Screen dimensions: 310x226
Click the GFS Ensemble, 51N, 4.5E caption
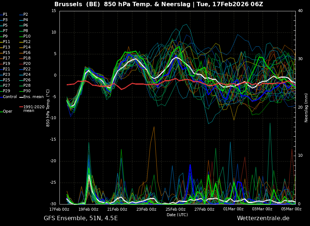[81, 218]
